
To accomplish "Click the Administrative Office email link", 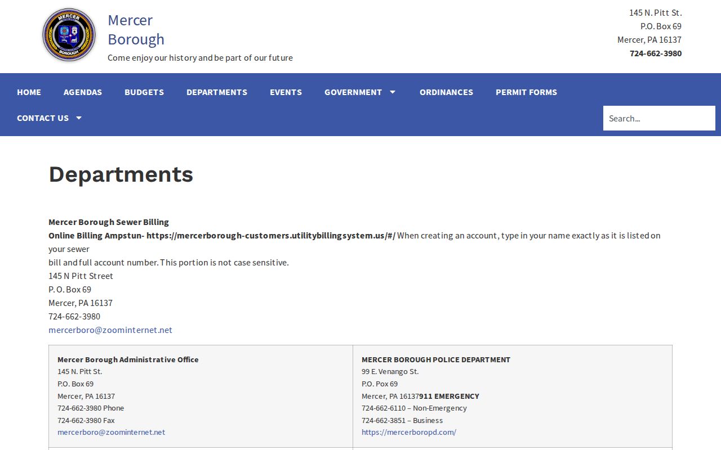I will point(111,433).
